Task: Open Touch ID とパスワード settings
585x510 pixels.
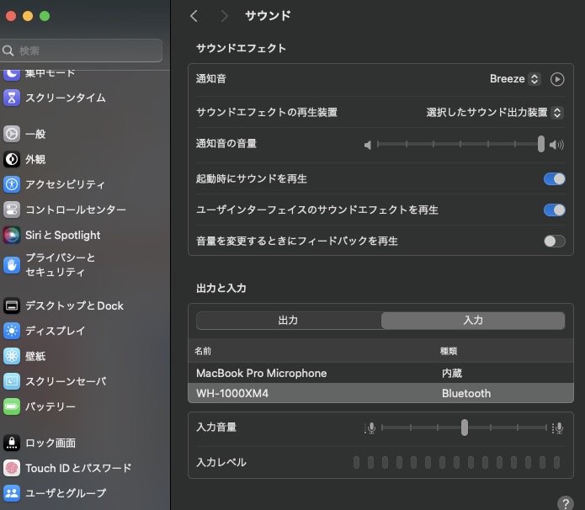Action: pyautogui.click(x=77, y=468)
